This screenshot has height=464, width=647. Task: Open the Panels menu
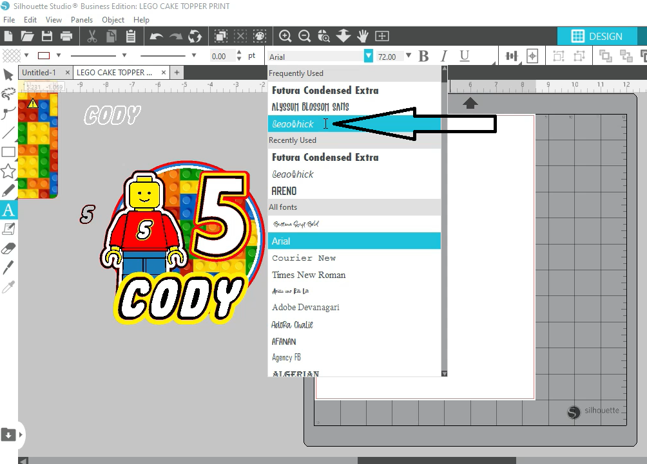(82, 20)
